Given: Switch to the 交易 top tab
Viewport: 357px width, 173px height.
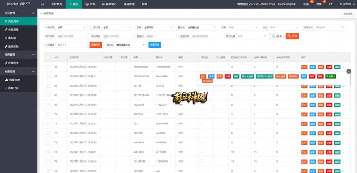Looking at the screenshot, I should click(90, 4).
